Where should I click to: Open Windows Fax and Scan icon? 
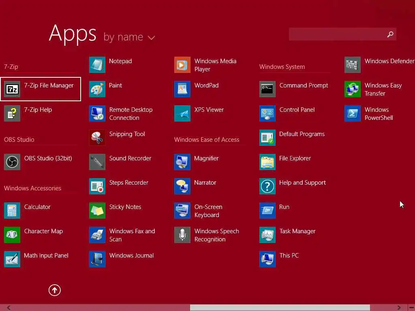pyautogui.click(x=97, y=235)
